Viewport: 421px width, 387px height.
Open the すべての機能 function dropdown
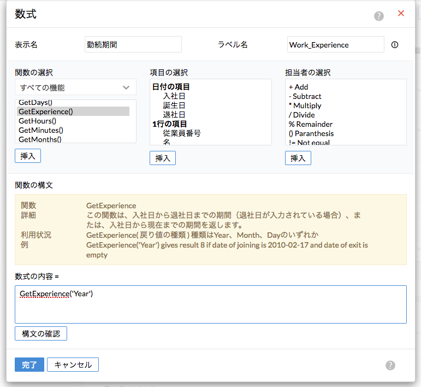tap(75, 87)
